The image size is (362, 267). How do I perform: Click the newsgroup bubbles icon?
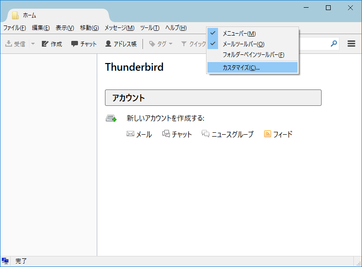(206, 133)
